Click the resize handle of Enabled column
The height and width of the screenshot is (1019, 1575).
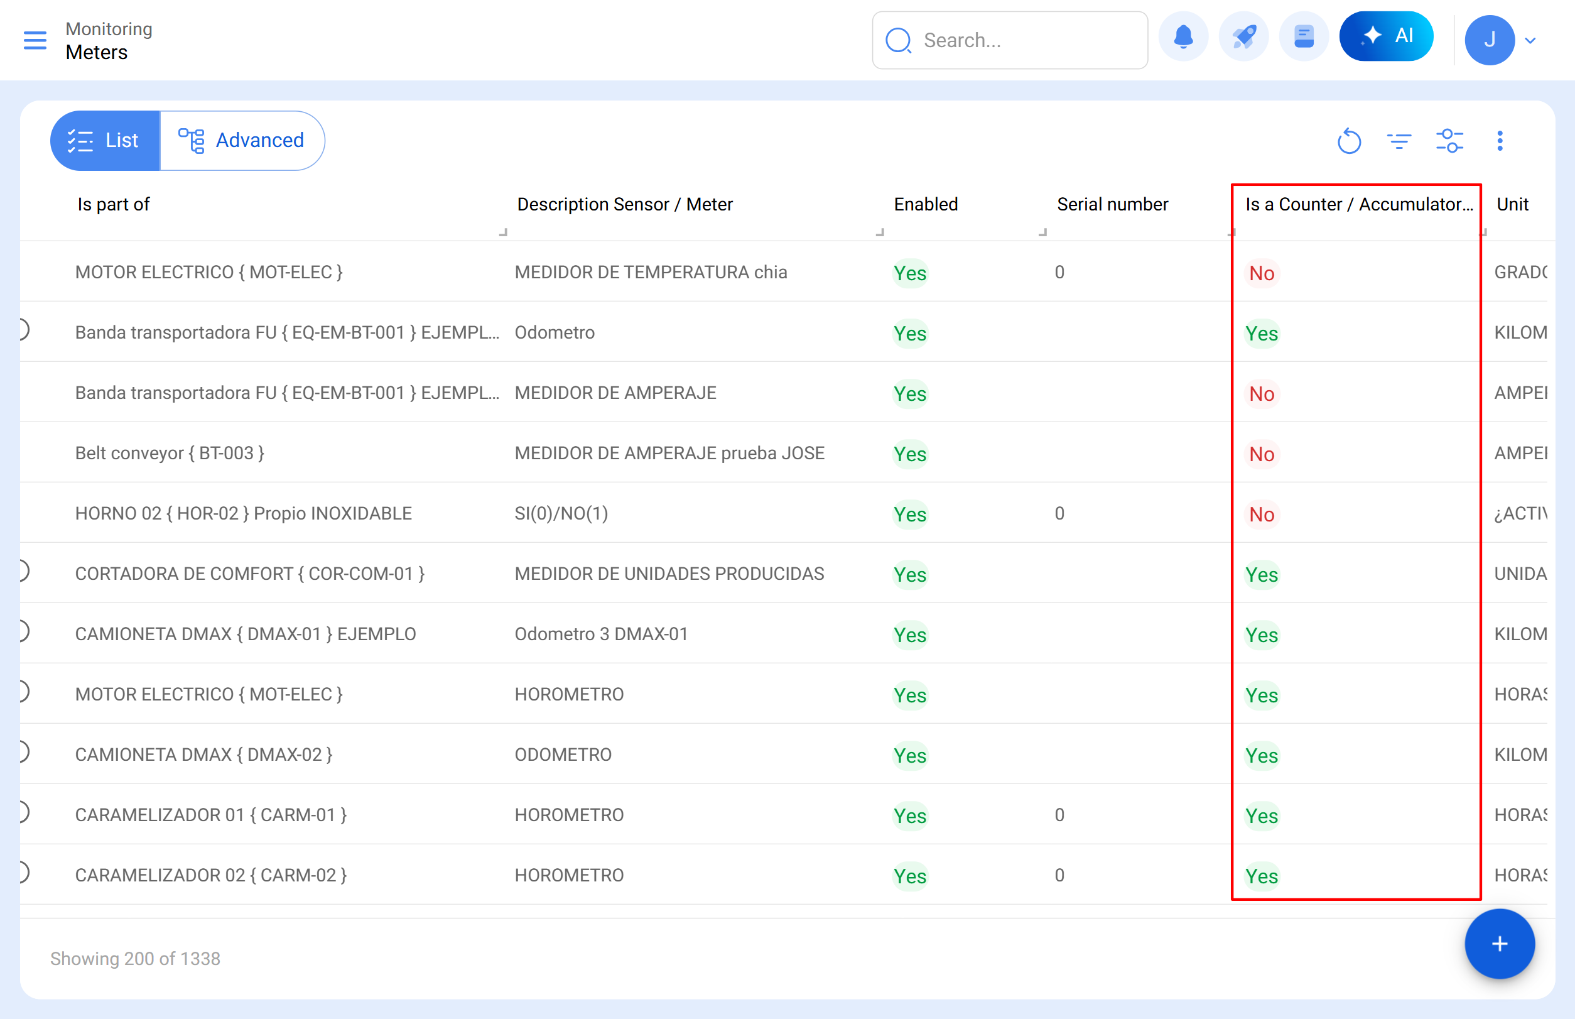point(1042,232)
